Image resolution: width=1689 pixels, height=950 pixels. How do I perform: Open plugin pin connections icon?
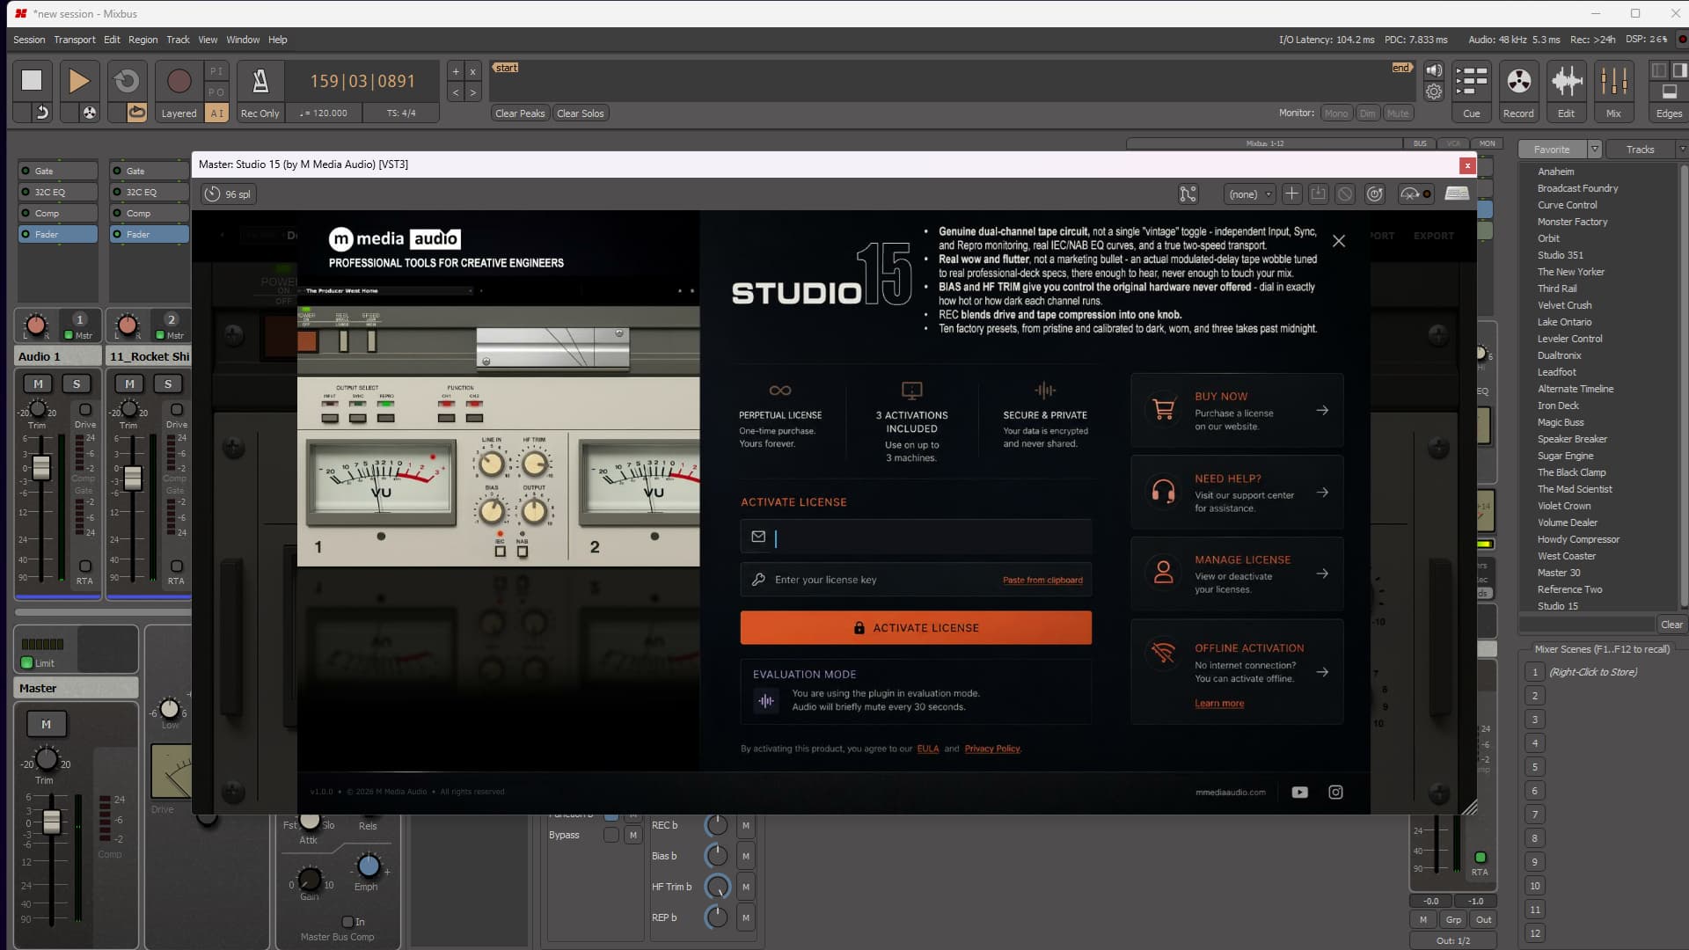1188,194
